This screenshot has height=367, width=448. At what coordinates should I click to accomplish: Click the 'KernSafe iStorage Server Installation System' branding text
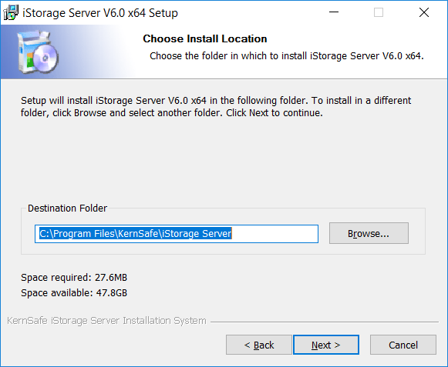coord(106,321)
